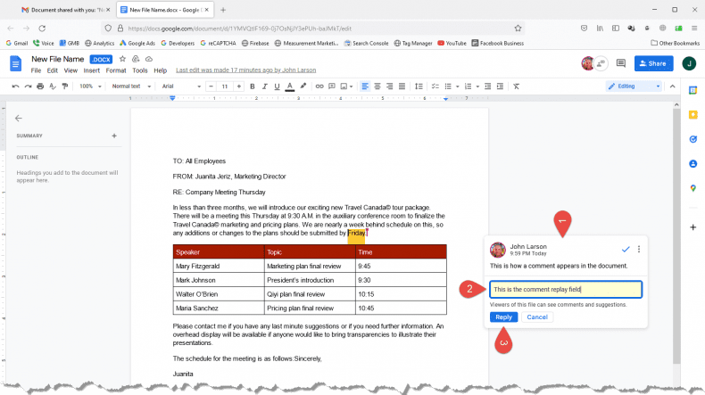Open the Insert menu

click(90, 70)
